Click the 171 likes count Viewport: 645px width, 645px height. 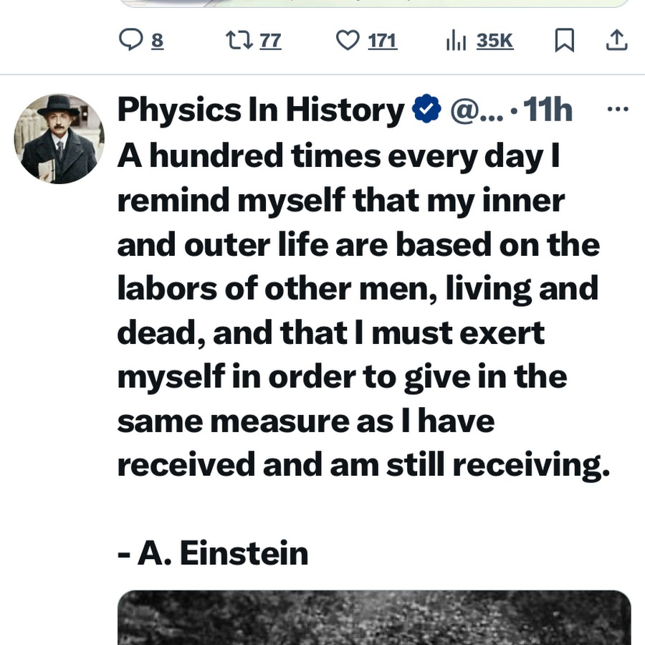pos(382,42)
